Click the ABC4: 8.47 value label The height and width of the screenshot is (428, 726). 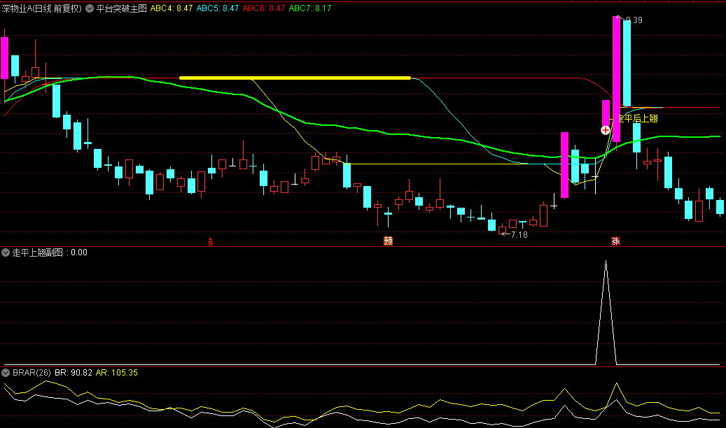click(x=172, y=8)
